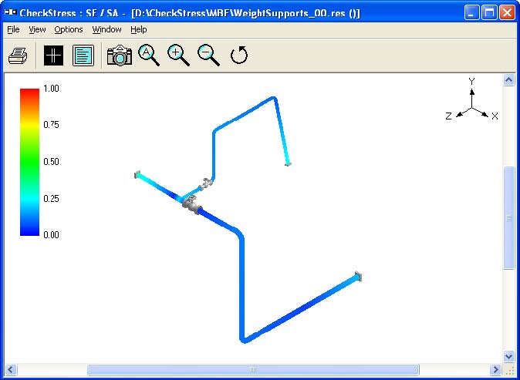The width and height of the screenshot is (520, 380).
Task: Click the horizontal scrollbar thumb
Action: (x=253, y=369)
